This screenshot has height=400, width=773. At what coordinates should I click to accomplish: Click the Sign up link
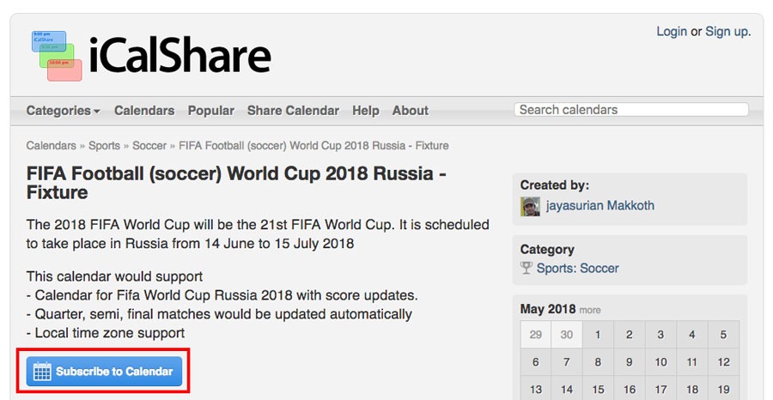coord(727,32)
